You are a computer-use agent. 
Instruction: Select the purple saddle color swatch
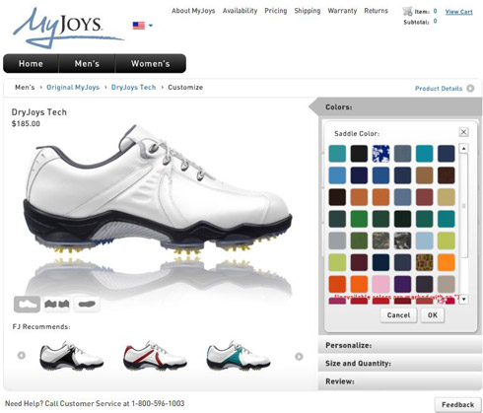(x=402, y=284)
